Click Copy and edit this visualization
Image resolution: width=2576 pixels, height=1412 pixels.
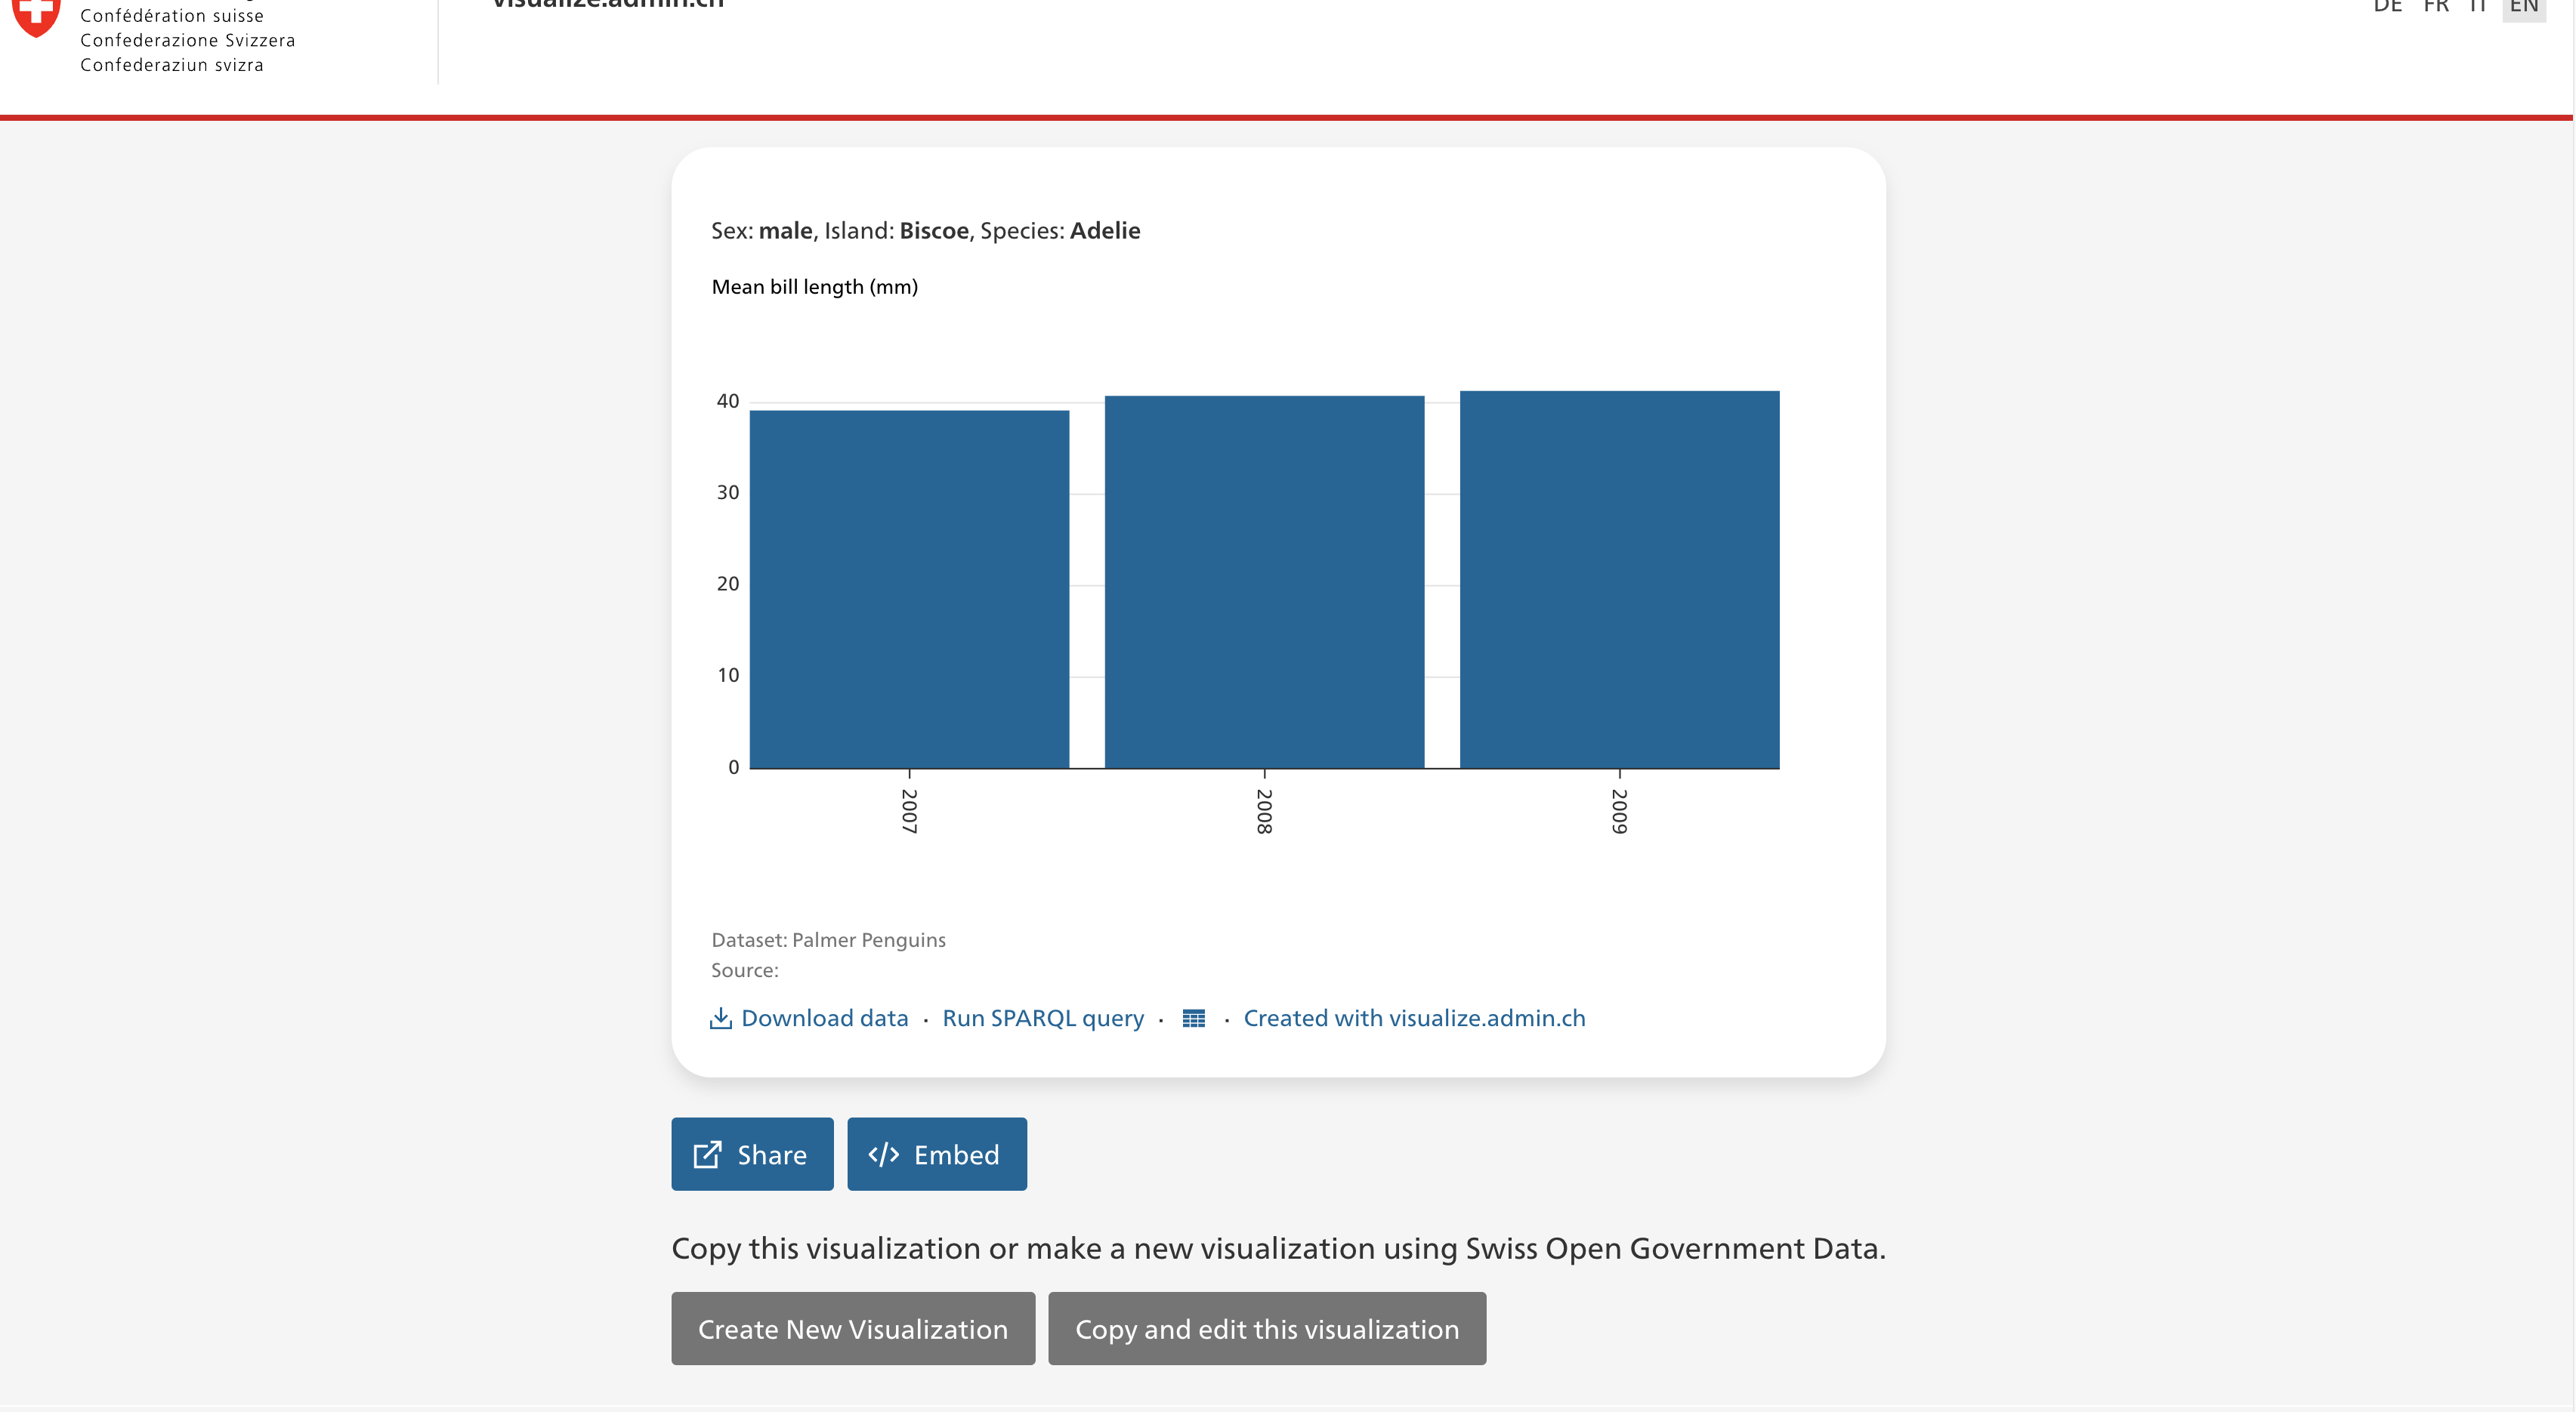(1267, 1329)
